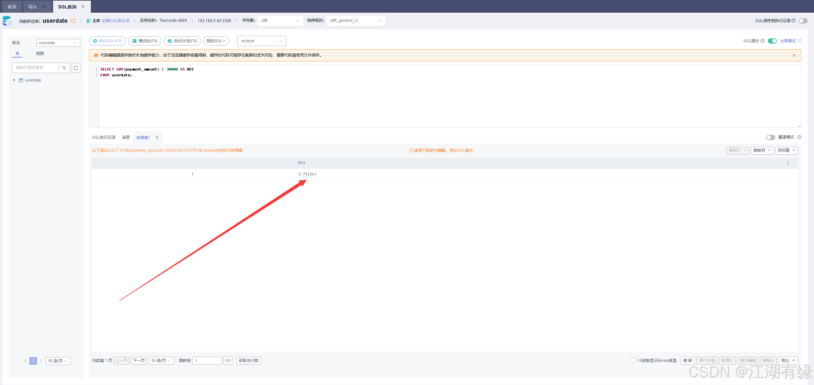The height and width of the screenshot is (385, 814).
Task: Open the eclipse theme dropdown
Action: [261, 41]
